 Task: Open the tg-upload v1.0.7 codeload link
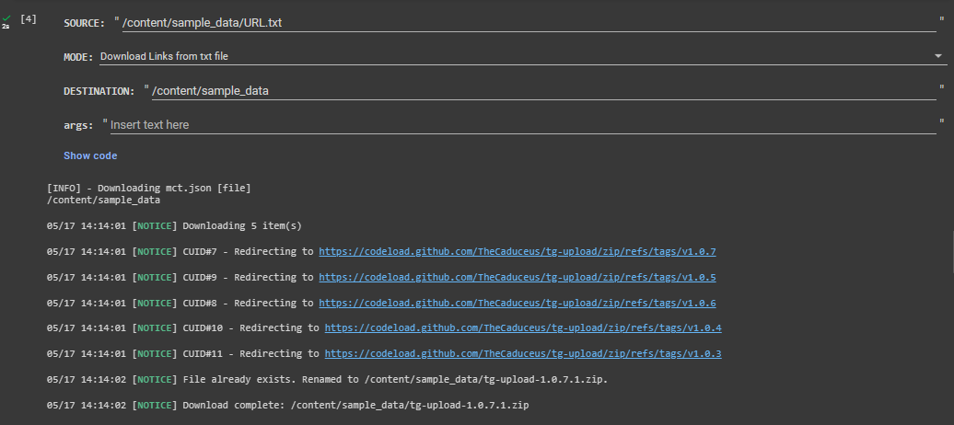click(517, 251)
